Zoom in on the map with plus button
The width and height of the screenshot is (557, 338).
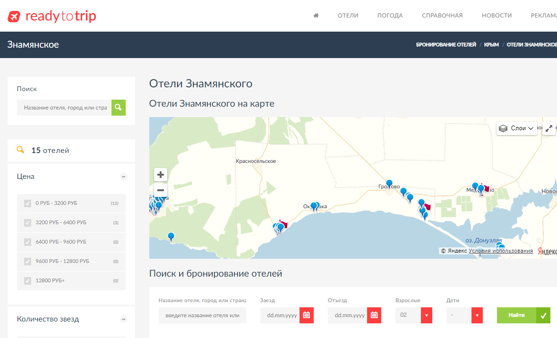[161, 175]
